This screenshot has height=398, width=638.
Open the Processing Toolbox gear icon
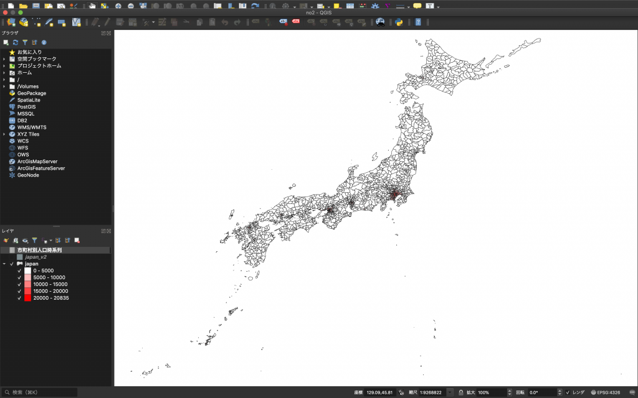pos(375,6)
